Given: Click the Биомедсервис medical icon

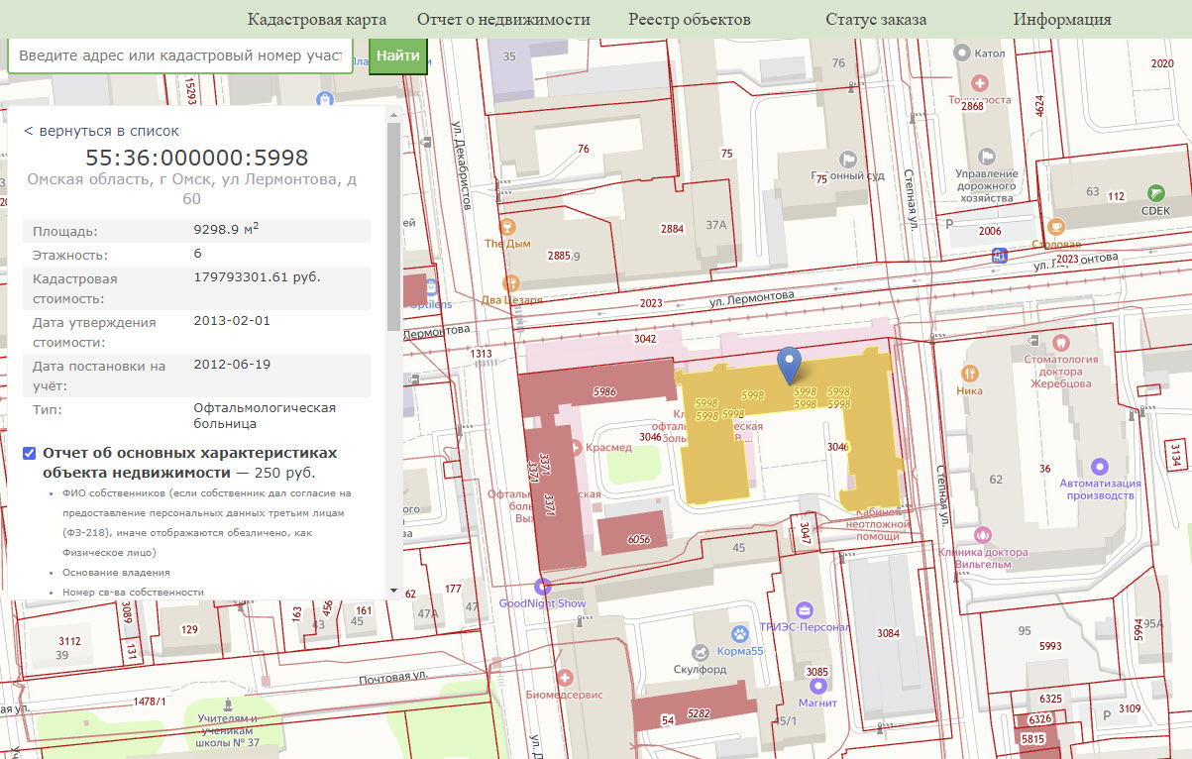Looking at the screenshot, I should tap(565, 678).
